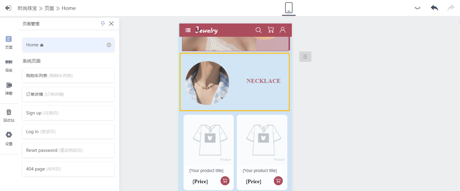Select the mobile device preview icon

[289, 8]
